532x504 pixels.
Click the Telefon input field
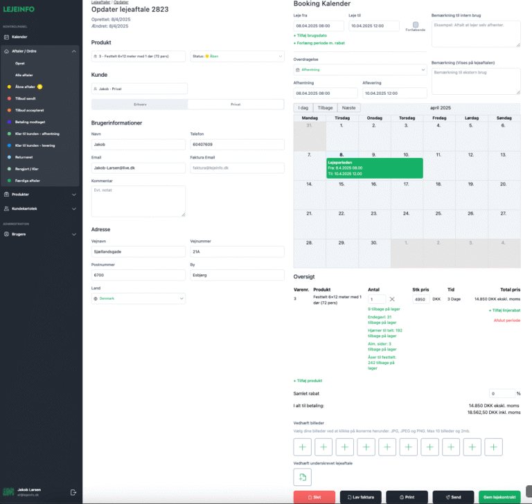coord(237,145)
